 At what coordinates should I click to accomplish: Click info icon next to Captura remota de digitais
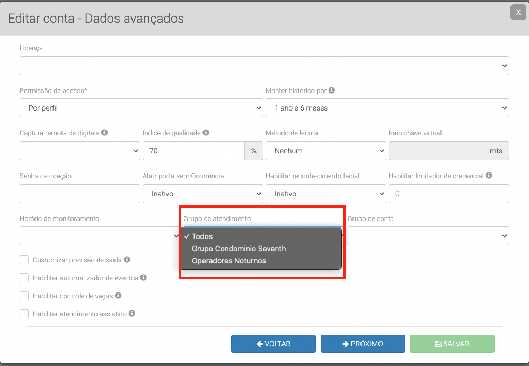[104, 133]
